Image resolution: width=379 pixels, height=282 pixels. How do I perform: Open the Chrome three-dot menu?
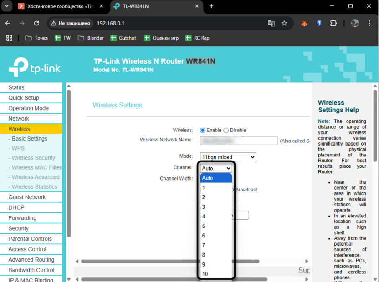pyautogui.click(x=369, y=23)
